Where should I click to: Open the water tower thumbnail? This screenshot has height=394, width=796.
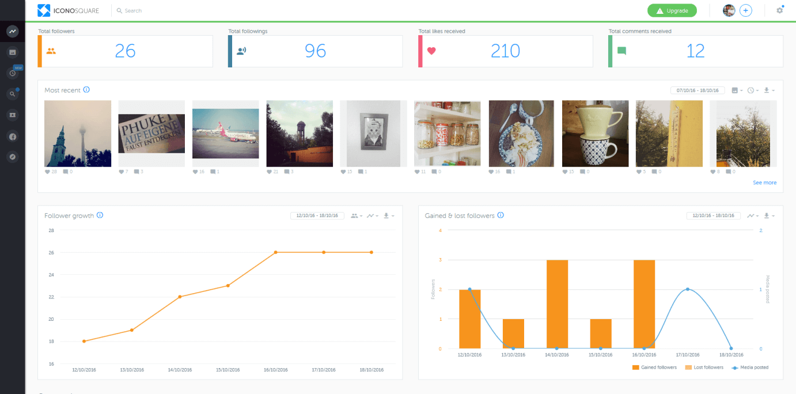click(x=300, y=134)
